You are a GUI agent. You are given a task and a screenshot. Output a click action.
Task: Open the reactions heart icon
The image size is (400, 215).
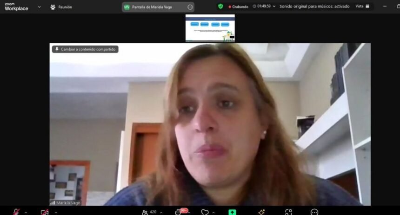coord(205,212)
